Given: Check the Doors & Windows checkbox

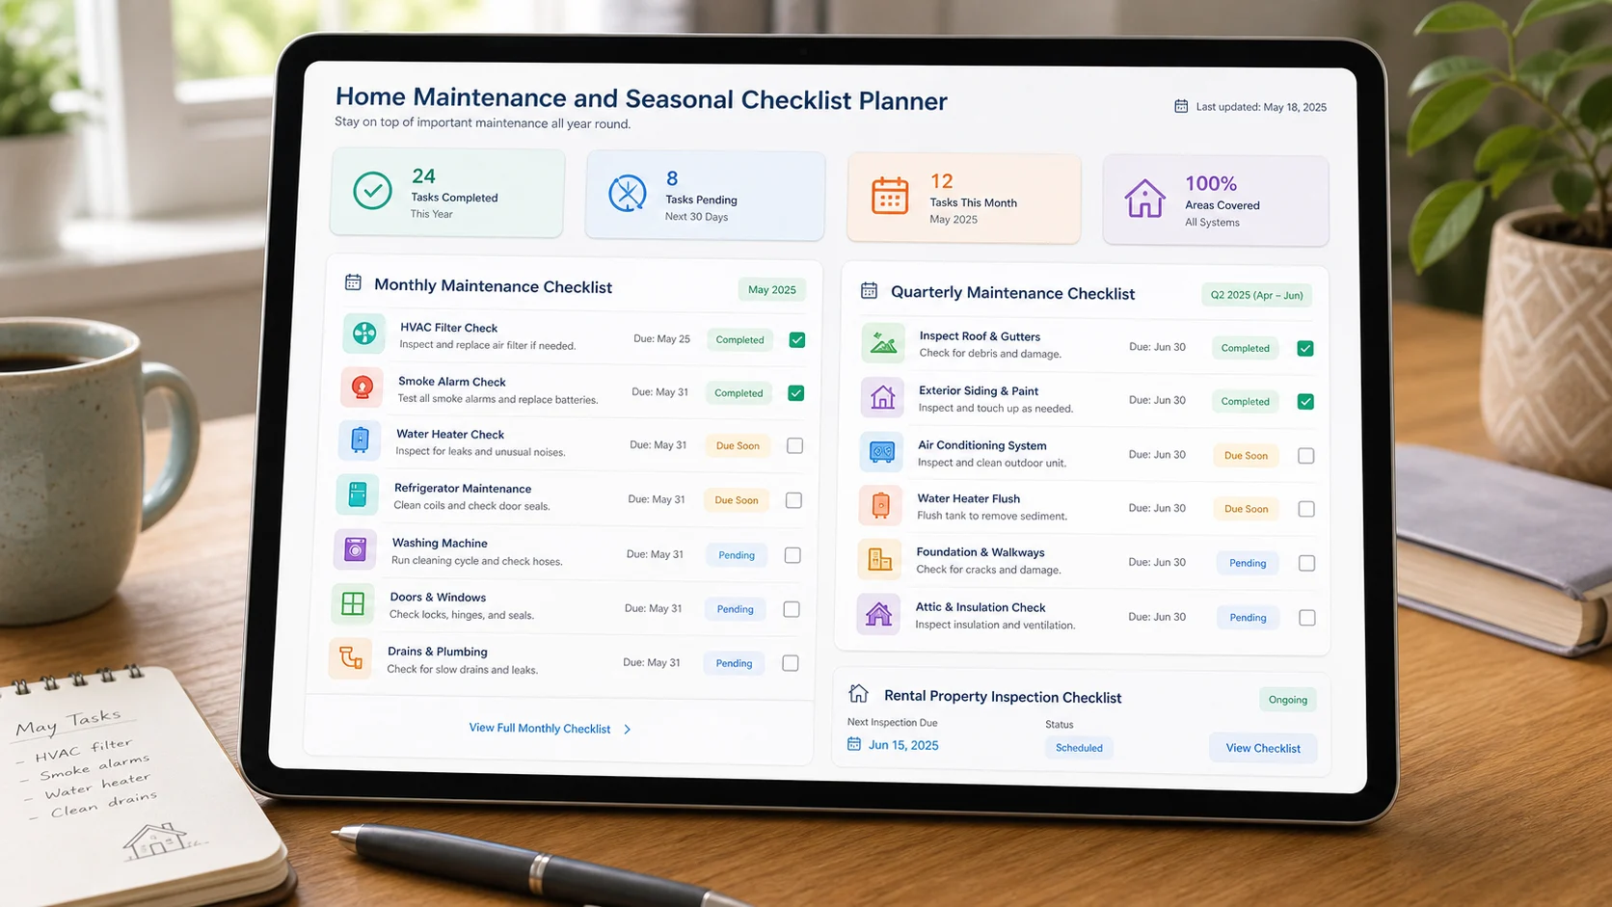Looking at the screenshot, I should tap(792, 609).
